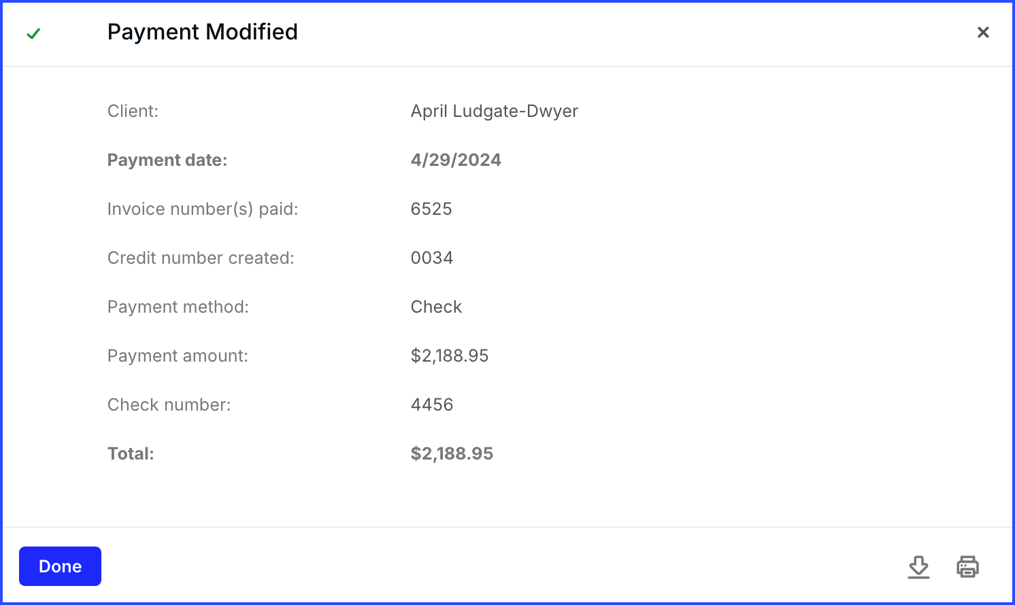Select the Payment Modified title text
Image resolution: width=1015 pixels, height=605 pixels.
coord(203,32)
